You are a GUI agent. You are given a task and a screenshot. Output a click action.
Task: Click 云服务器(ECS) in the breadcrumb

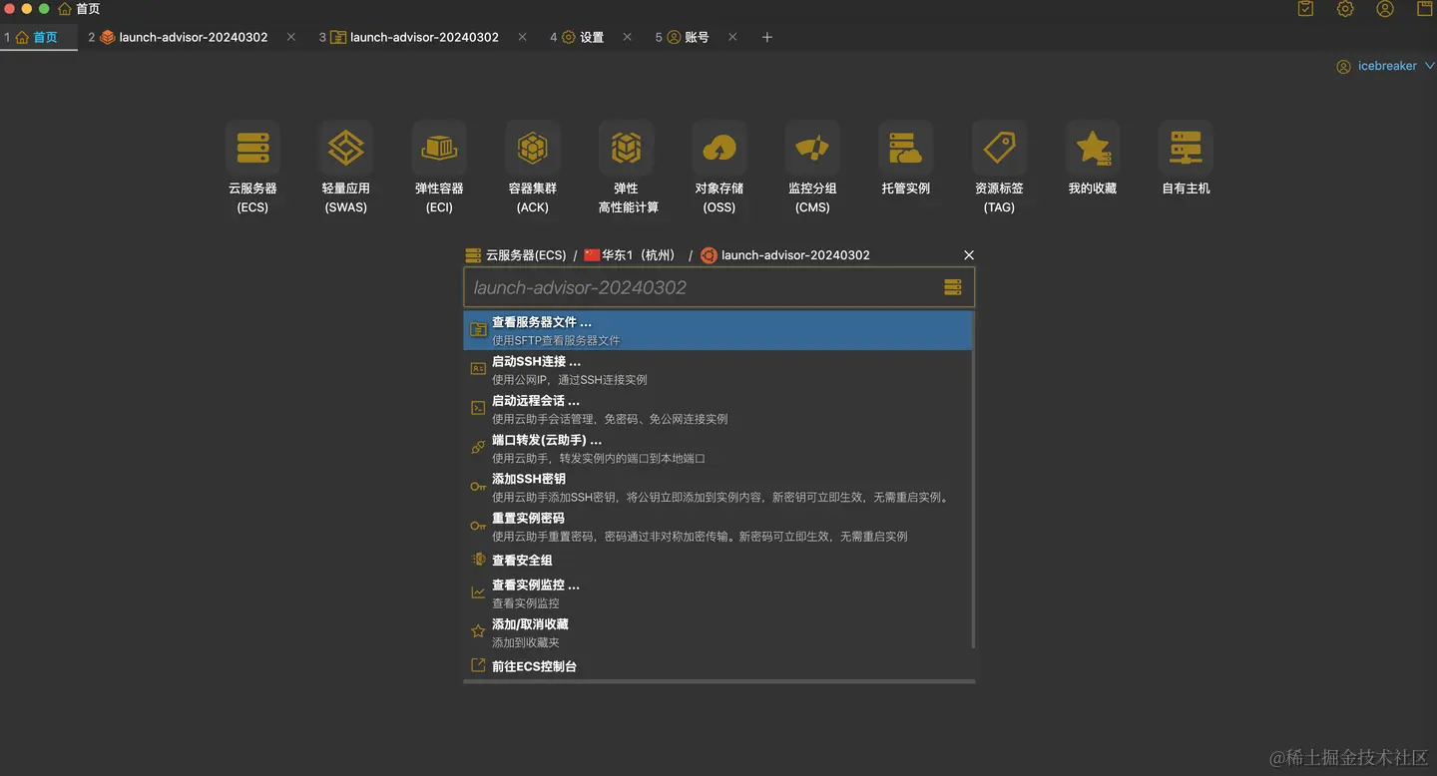point(516,255)
